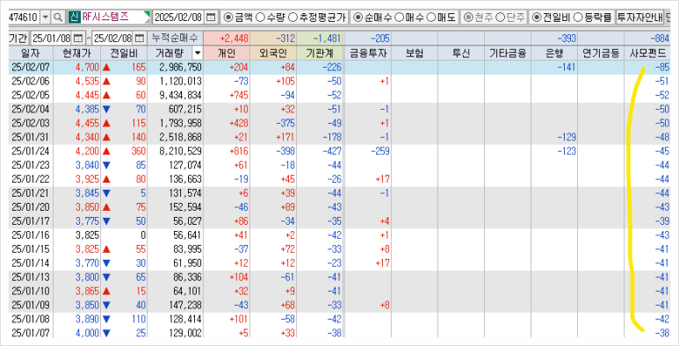This screenshot has height=346, width=679.
Task: Click the 사모펀드 column header
Action: click(x=647, y=54)
